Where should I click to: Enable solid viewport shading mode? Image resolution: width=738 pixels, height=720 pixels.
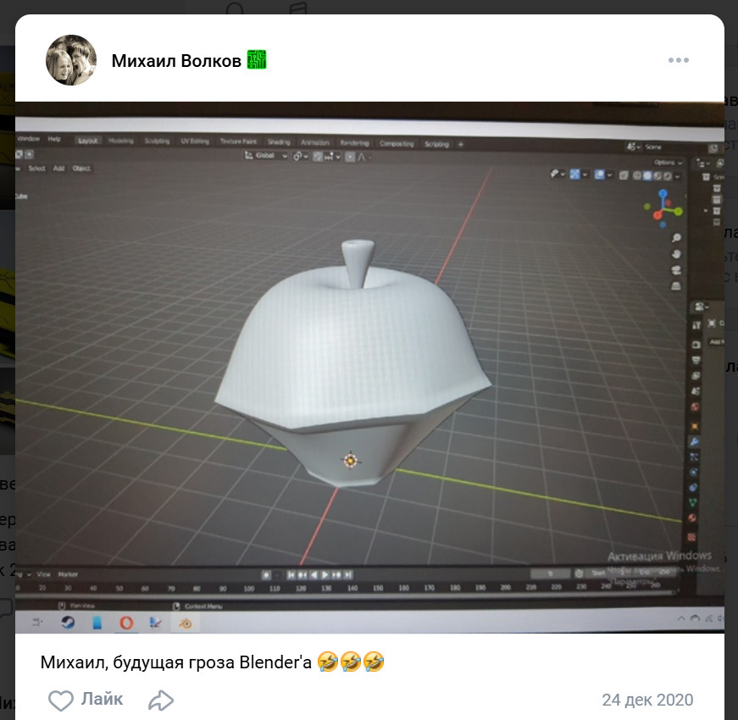(648, 175)
